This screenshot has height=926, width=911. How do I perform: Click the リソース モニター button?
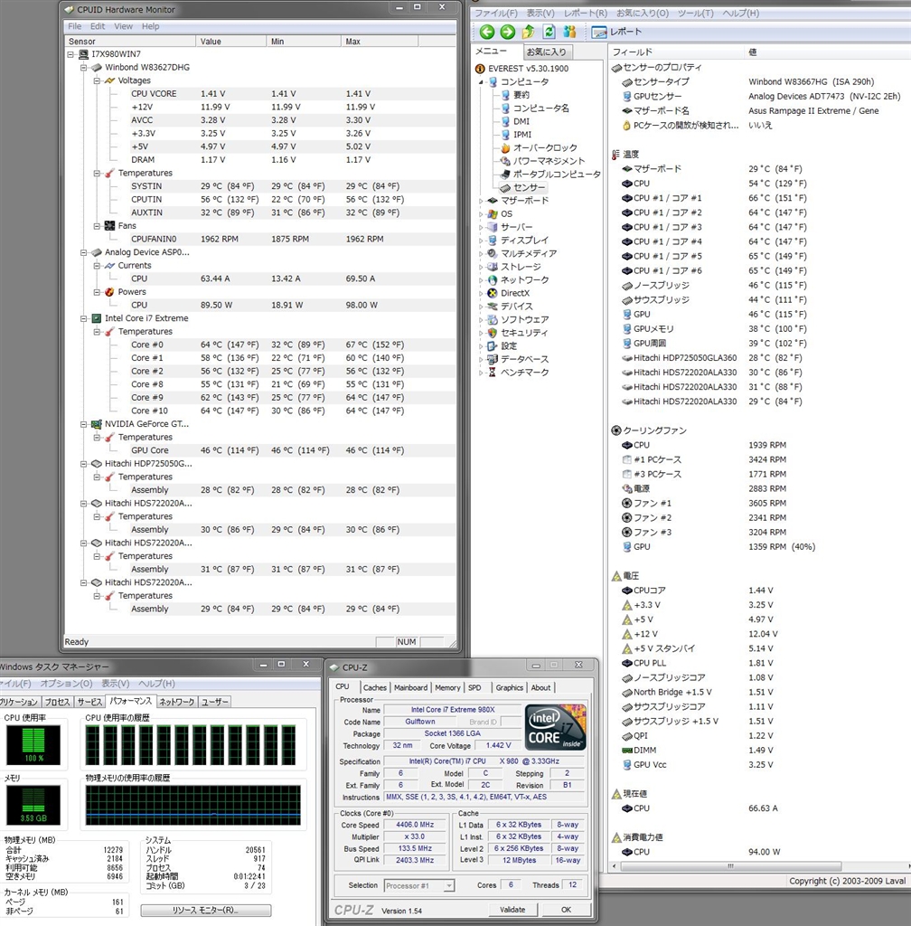205,910
